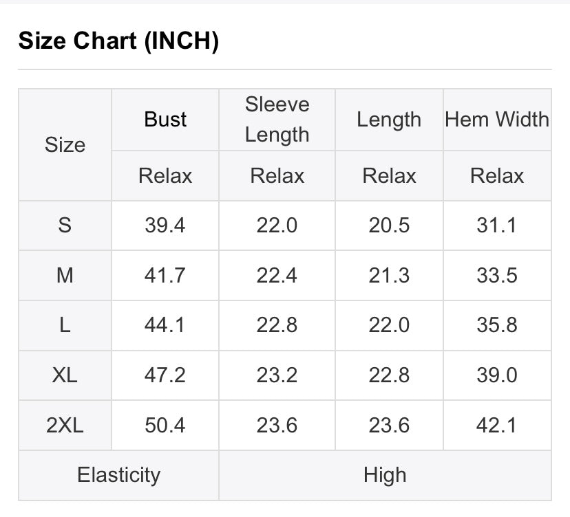
Task: Click the Length column header
Action: [389, 120]
